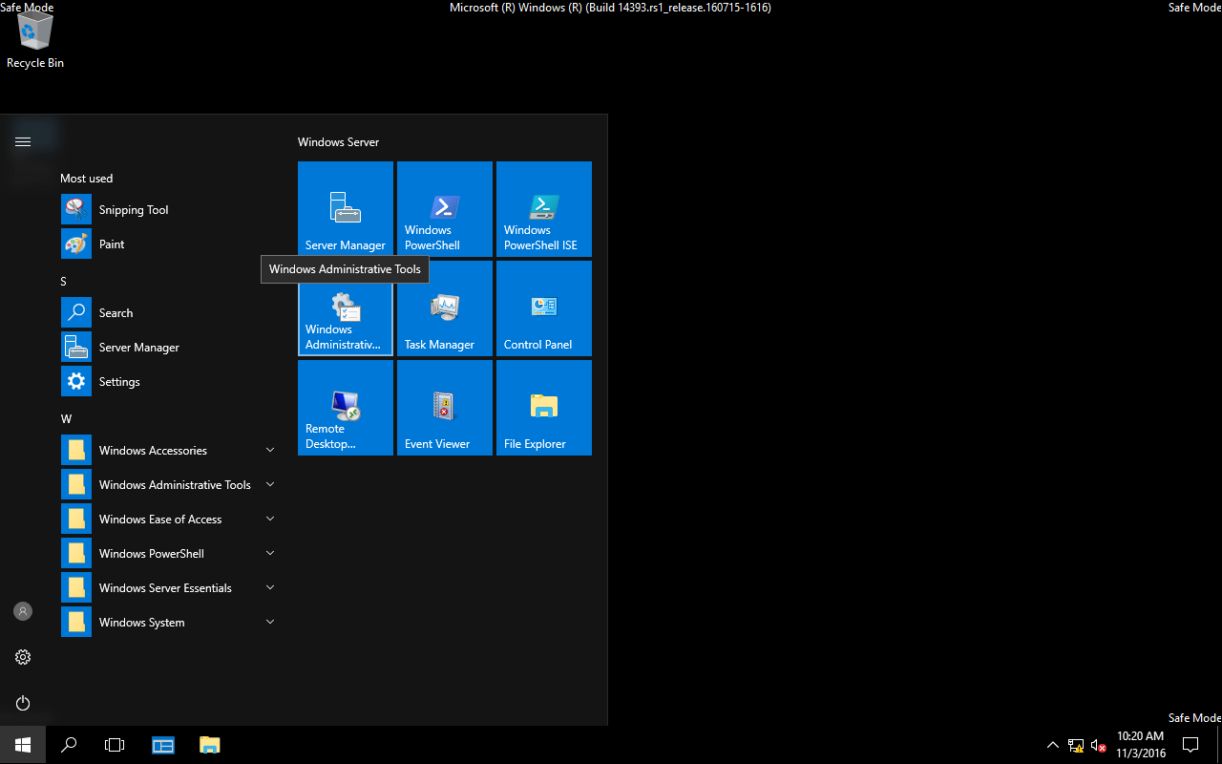Click the taskbar search magnifier icon
This screenshot has height=764, width=1222.
coord(69,745)
